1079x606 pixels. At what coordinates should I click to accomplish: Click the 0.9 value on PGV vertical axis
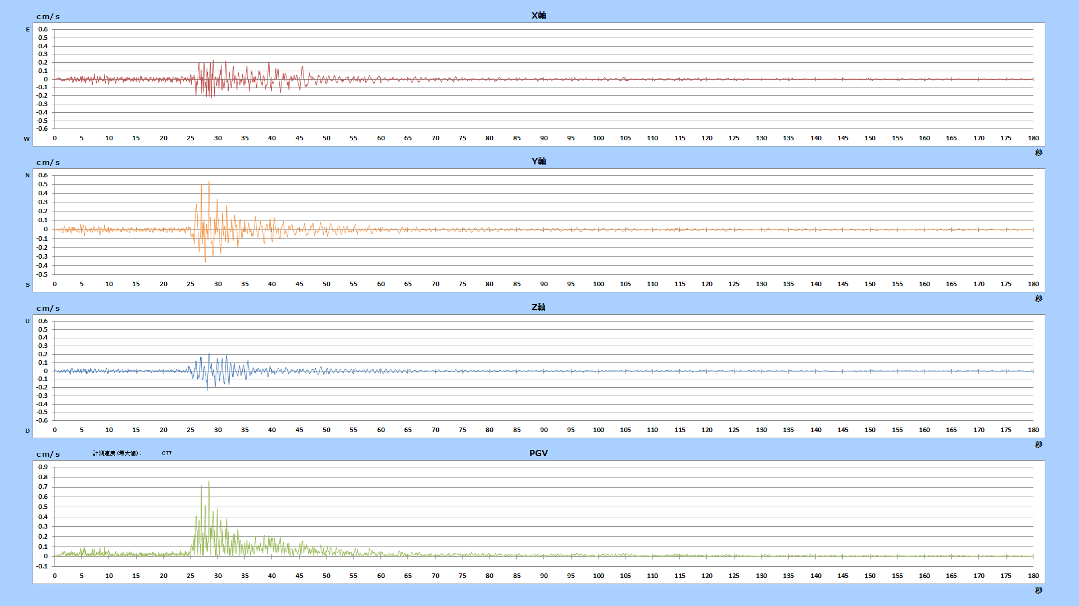point(43,467)
